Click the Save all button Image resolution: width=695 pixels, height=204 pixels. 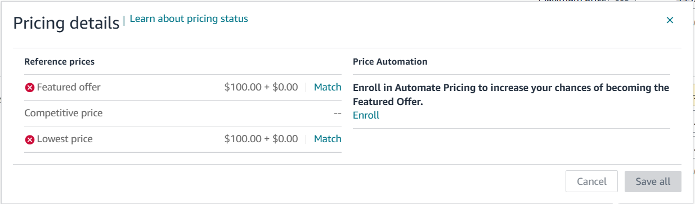(x=653, y=182)
